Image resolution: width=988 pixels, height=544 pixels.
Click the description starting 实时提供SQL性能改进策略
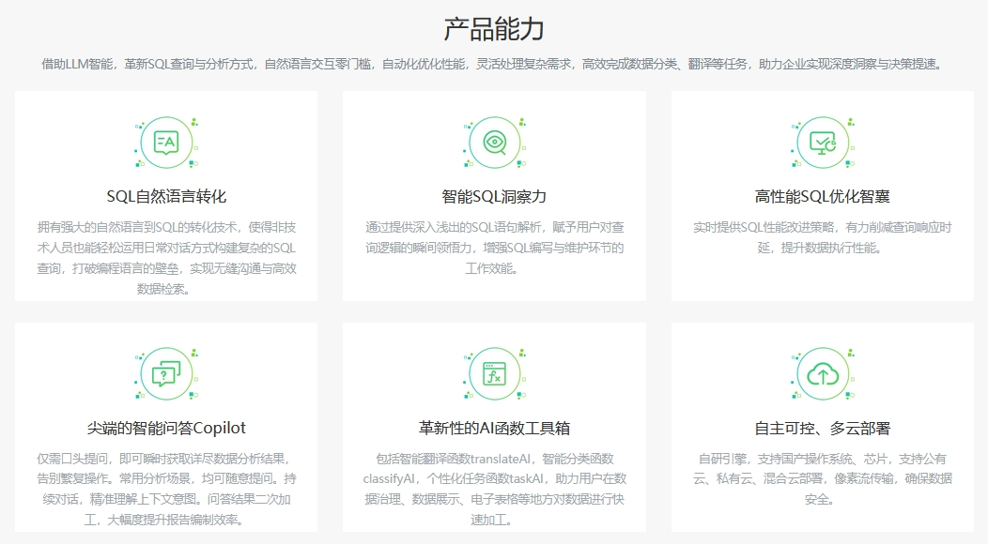[x=823, y=237]
